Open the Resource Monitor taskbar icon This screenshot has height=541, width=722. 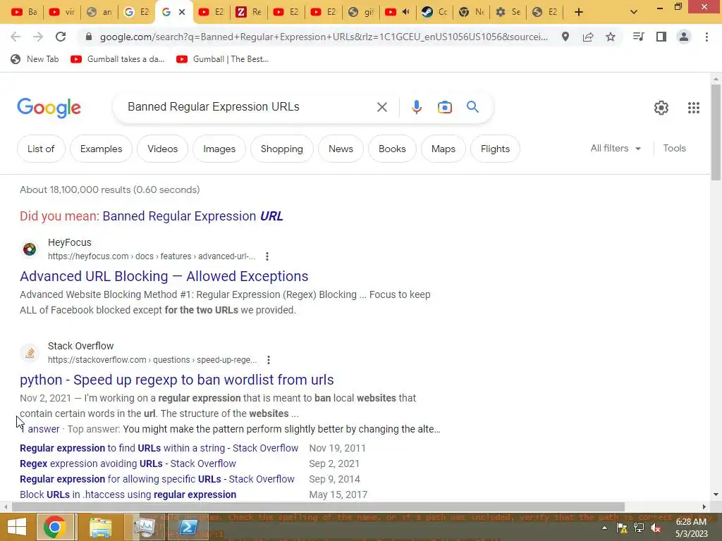[x=144, y=527]
